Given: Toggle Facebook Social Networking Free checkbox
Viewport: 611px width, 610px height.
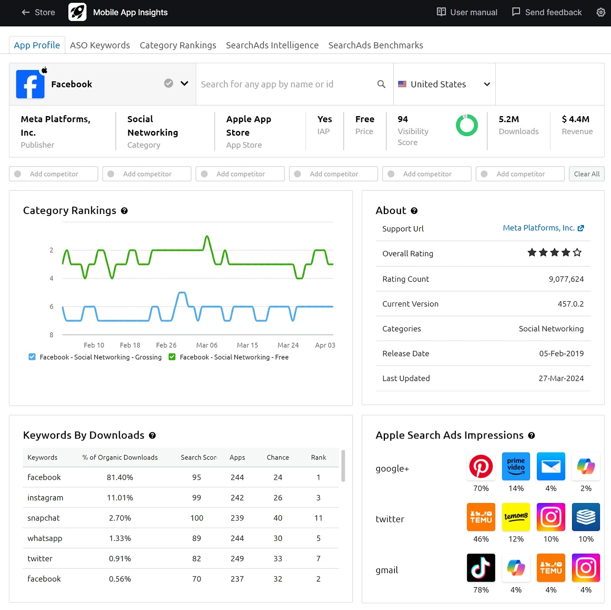Looking at the screenshot, I should click(172, 357).
